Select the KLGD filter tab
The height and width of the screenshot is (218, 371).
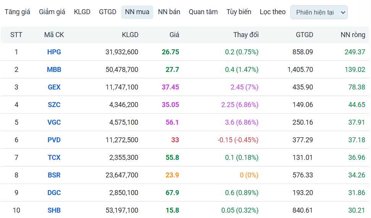pyautogui.click(x=82, y=12)
